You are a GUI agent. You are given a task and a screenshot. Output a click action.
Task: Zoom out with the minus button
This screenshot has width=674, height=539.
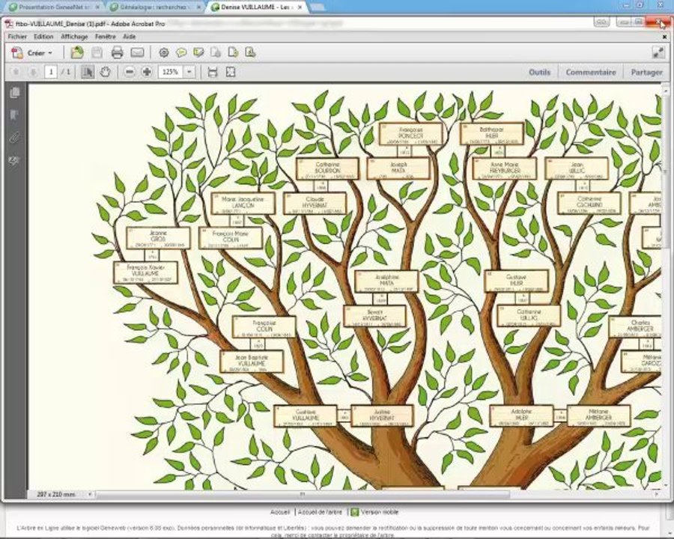click(130, 72)
